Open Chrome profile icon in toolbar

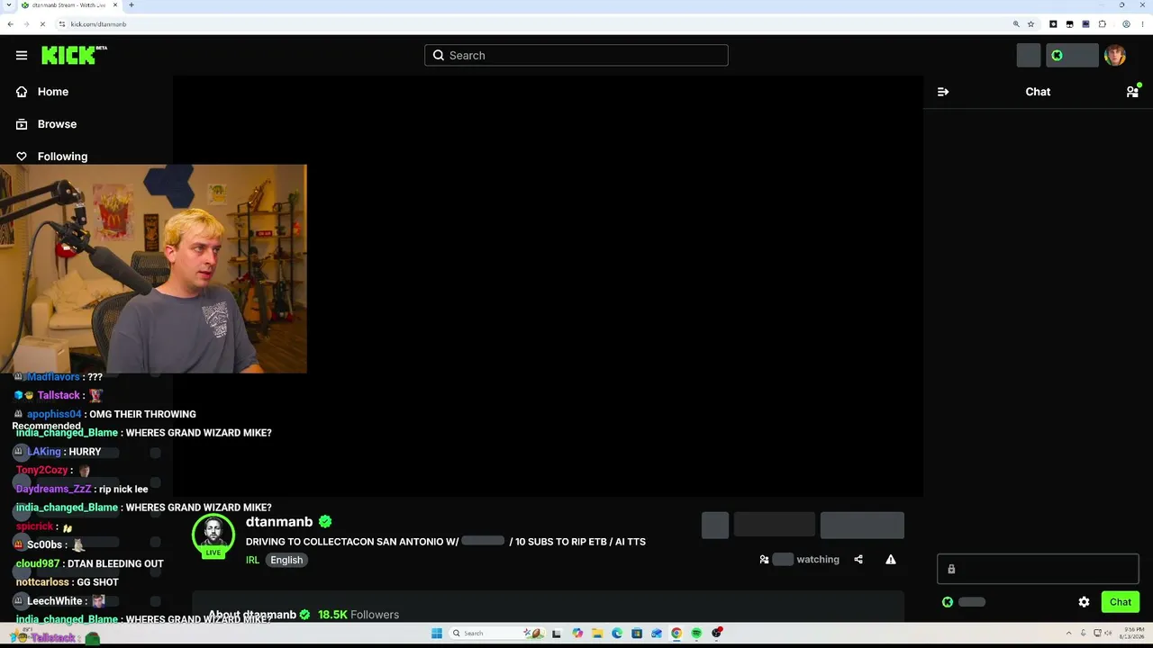1126,24
